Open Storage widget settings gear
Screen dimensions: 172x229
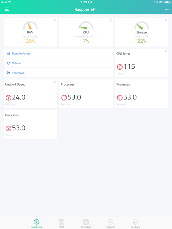[x=166, y=20]
